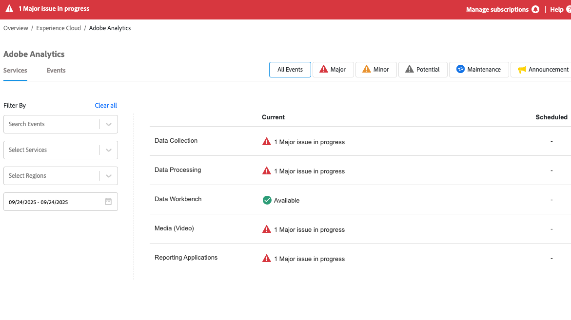Expand the Search Events dropdown

[109, 124]
